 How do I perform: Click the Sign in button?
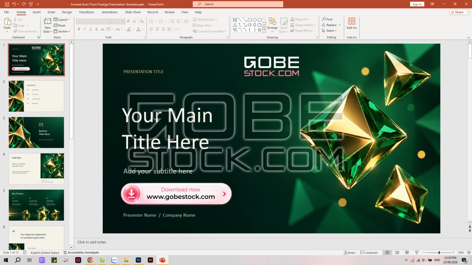pos(417,4)
